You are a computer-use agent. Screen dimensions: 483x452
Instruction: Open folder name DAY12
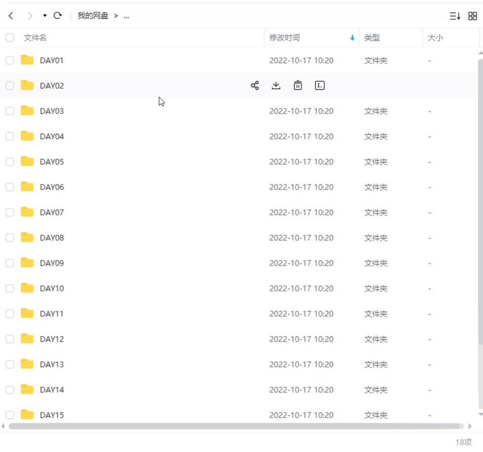click(52, 339)
